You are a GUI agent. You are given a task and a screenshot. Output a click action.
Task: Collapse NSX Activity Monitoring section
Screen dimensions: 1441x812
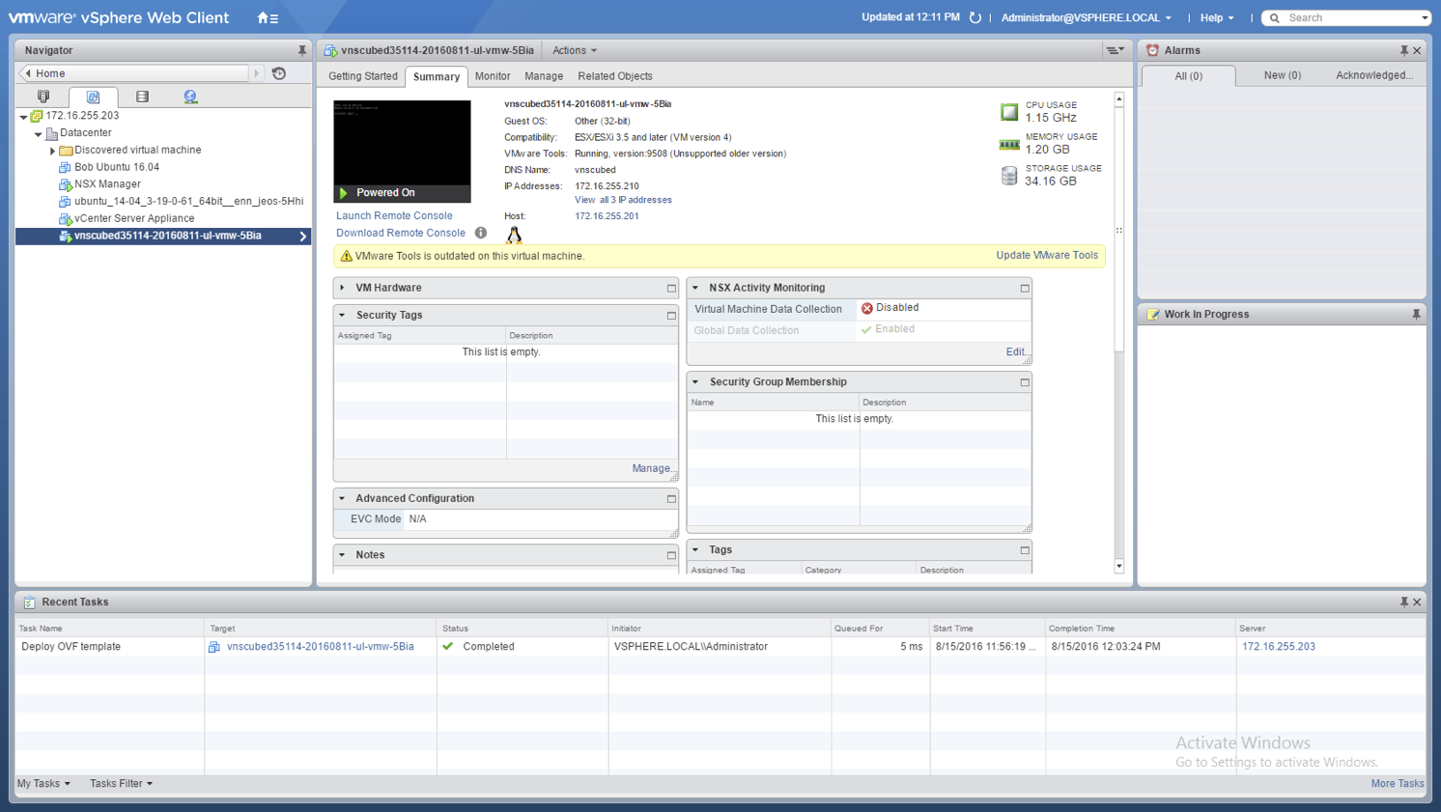pyautogui.click(x=695, y=288)
